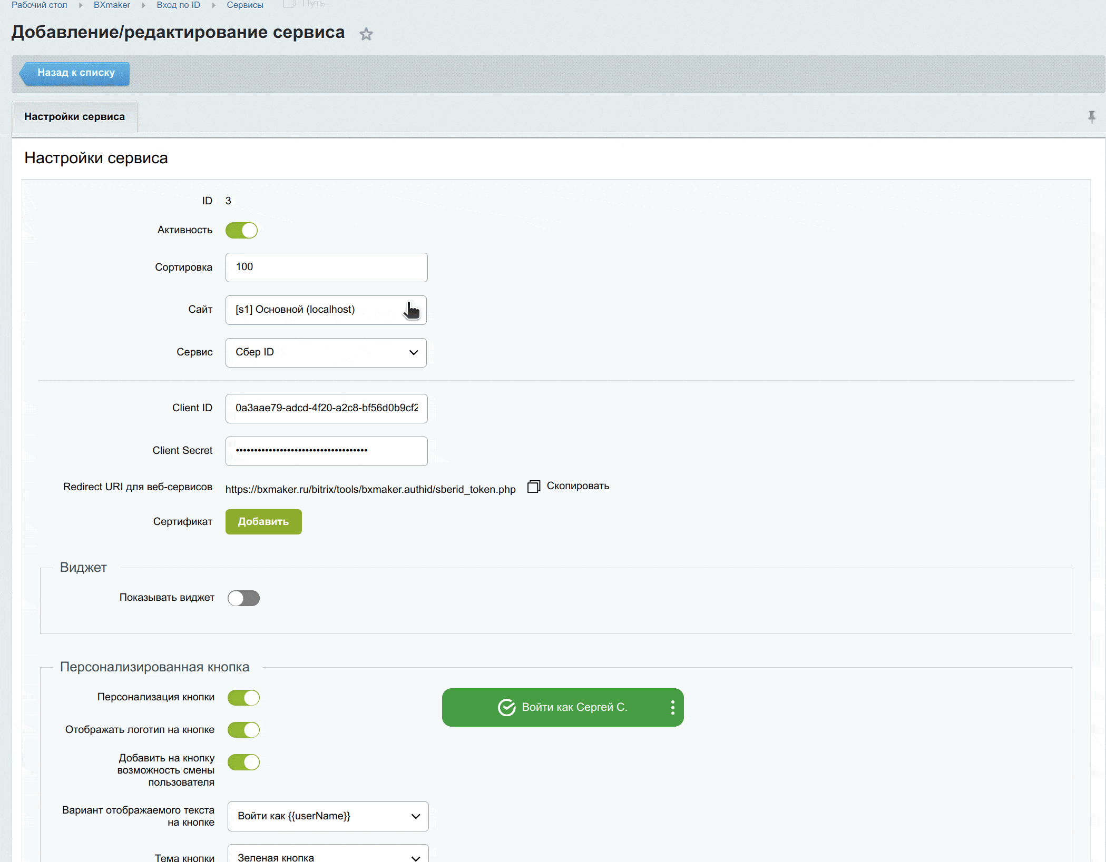Click breadcrumb arrow after BXmaker

coord(143,5)
